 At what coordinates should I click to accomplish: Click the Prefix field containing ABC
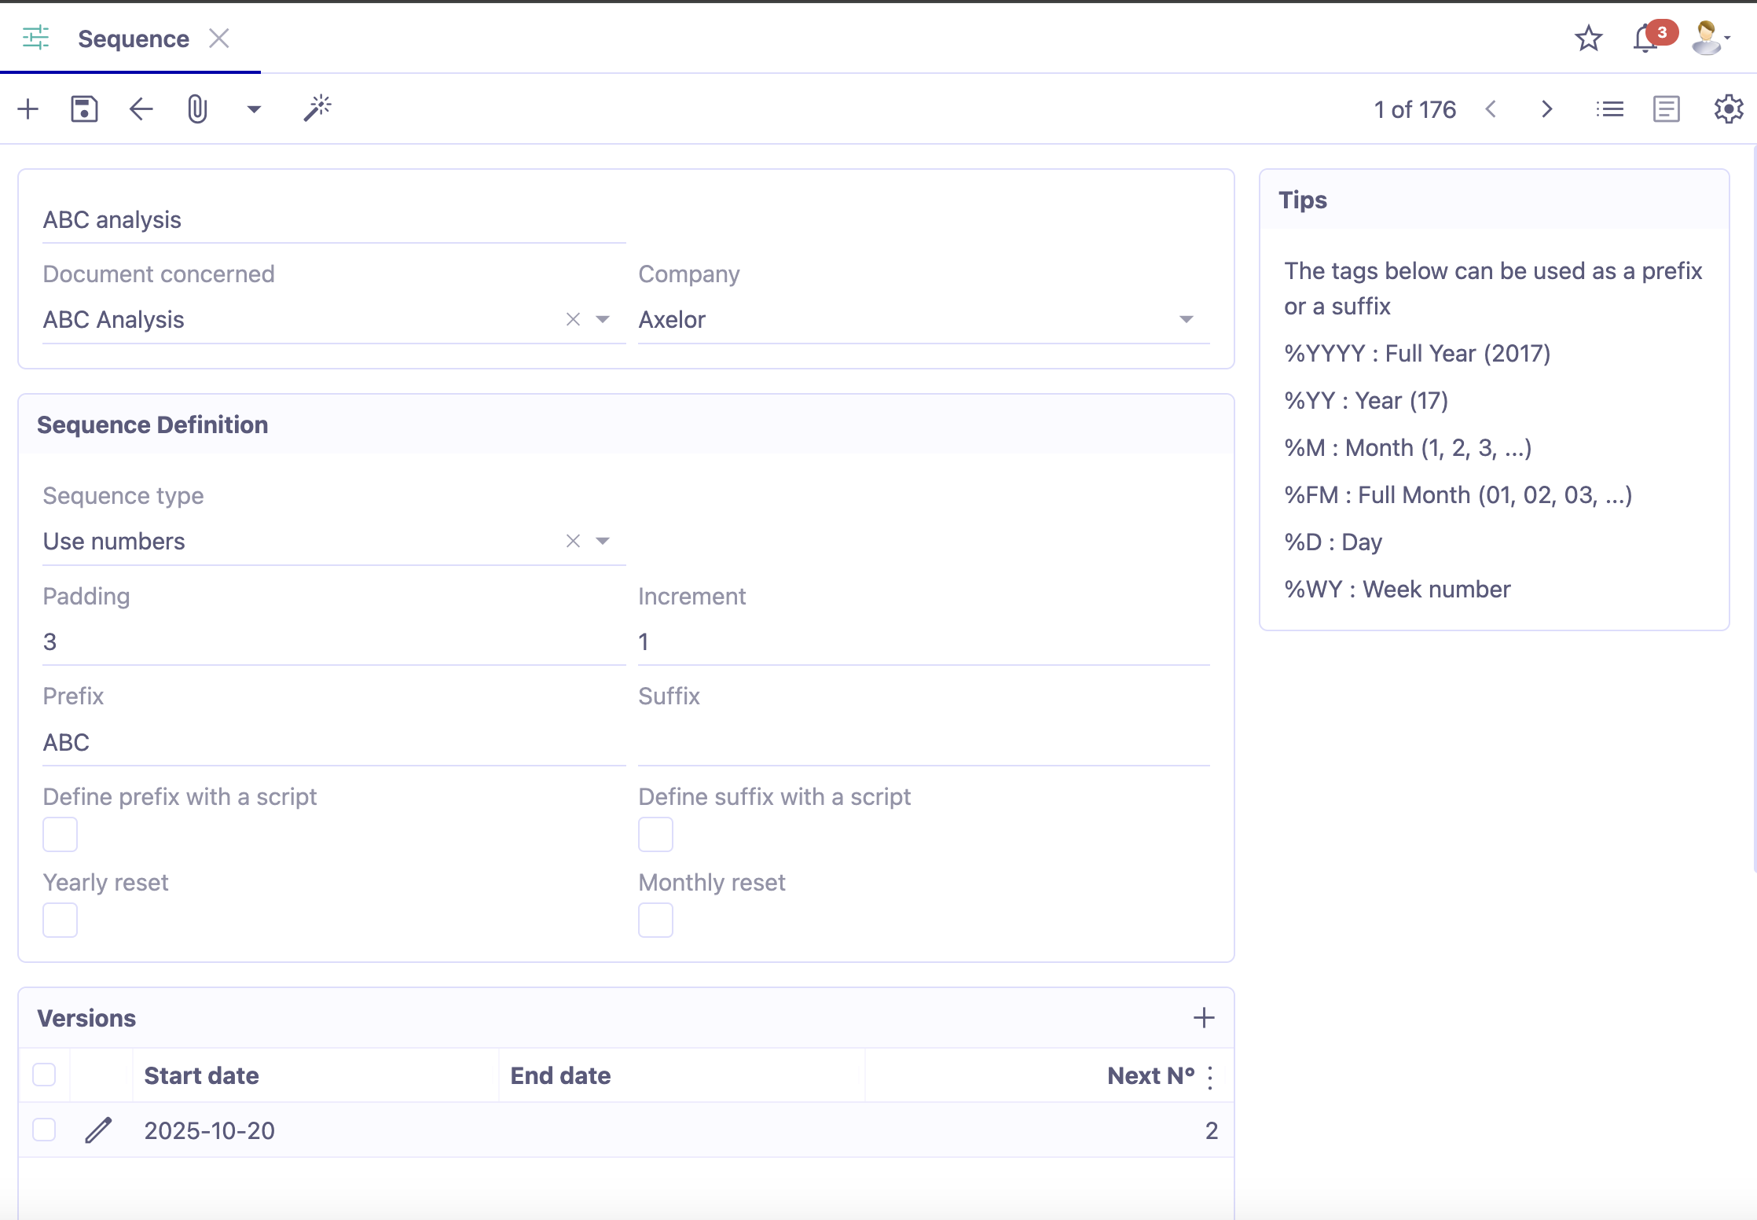[x=334, y=743]
